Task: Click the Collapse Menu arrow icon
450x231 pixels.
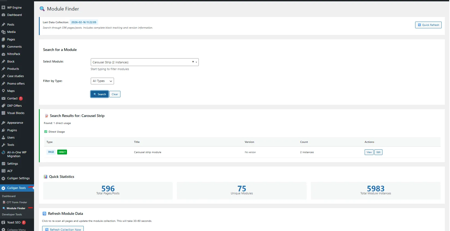Action: click(3, 230)
